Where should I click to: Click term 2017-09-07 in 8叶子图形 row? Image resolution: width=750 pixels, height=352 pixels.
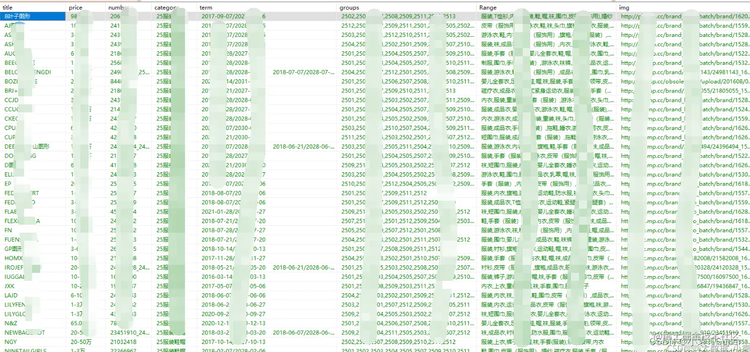pos(233,17)
